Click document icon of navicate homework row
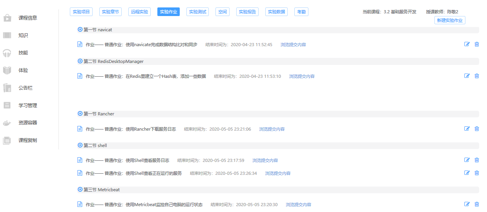The height and width of the screenshot is (212, 487). click(80, 44)
